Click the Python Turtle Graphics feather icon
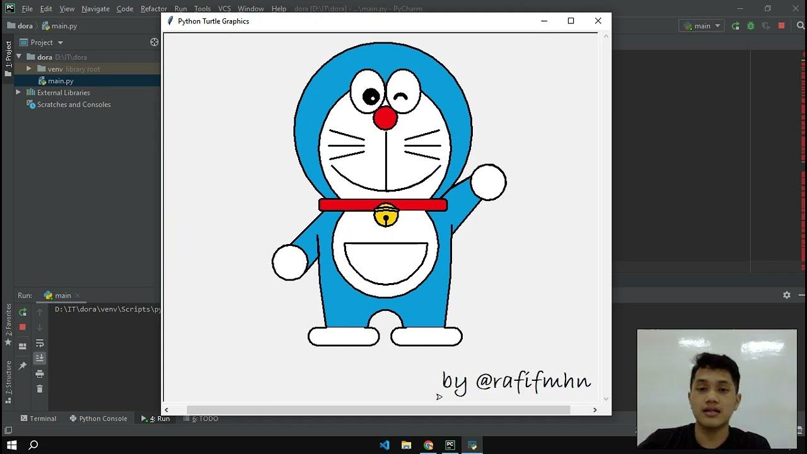 pyautogui.click(x=170, y=21)
